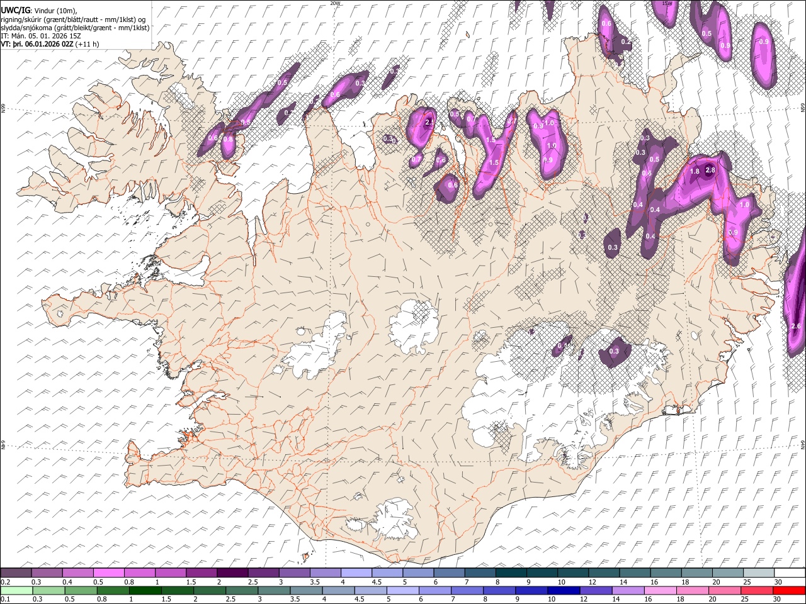Select upper legend swatch between 12 and 14

click(603, 573)
